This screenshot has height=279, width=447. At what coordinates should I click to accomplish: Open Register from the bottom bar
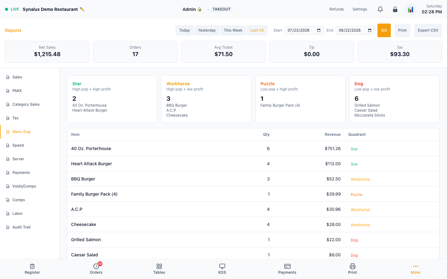[x=32, y=269]
